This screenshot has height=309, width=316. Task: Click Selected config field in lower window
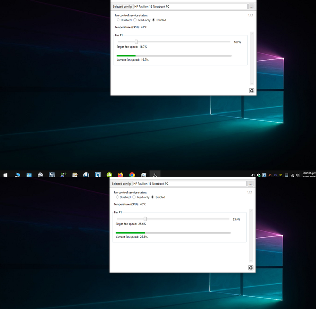pyautogui.click(x=190, y=183)
